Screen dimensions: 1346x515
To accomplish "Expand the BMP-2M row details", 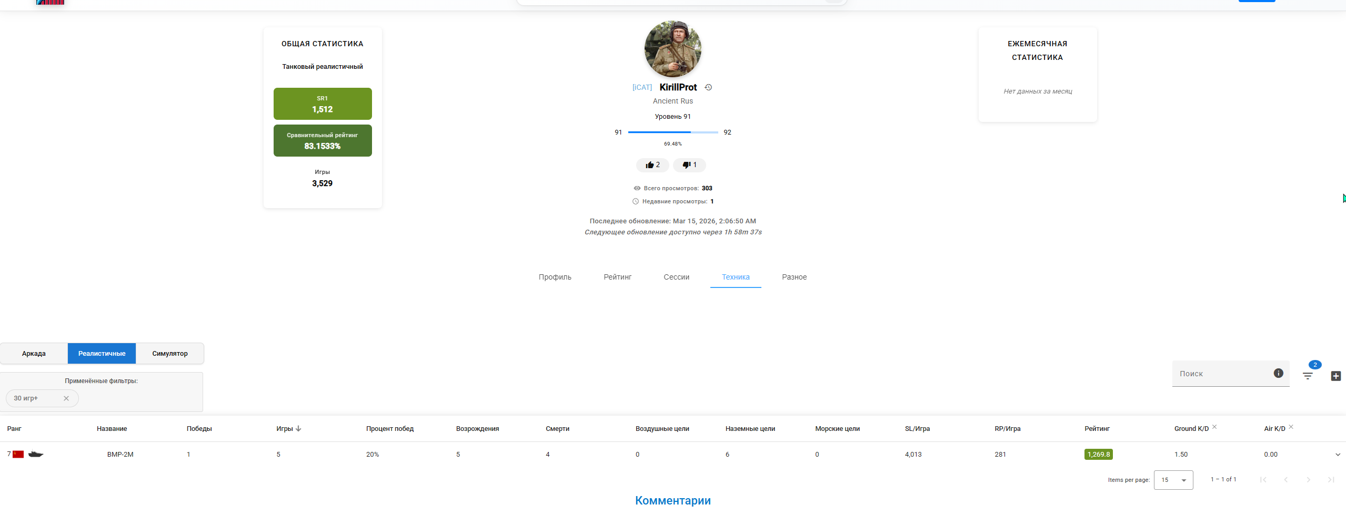I will coord(1338,455).
